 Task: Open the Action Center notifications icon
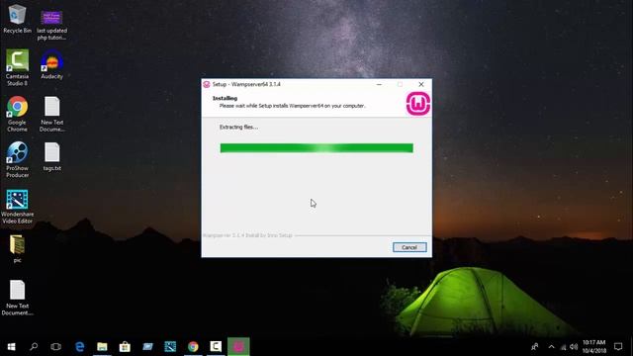(x=618, y=347)
